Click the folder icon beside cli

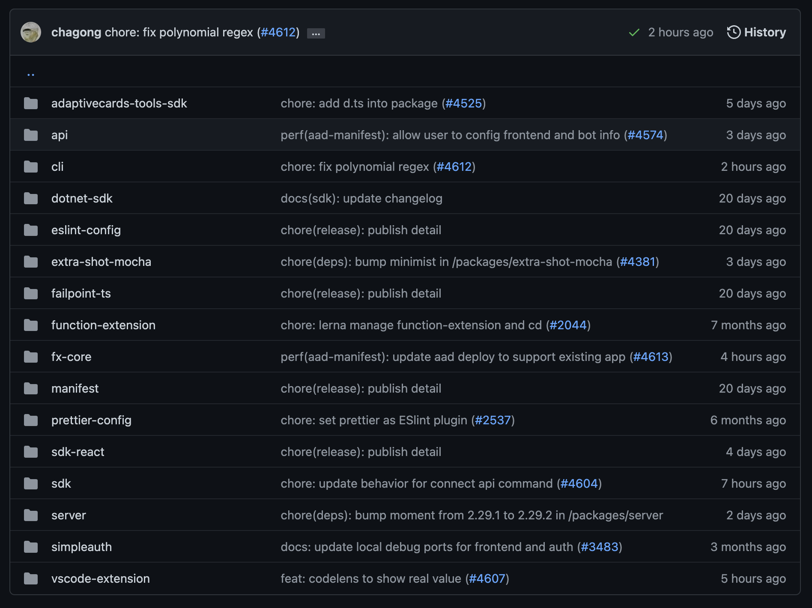(x=31, y=167)
